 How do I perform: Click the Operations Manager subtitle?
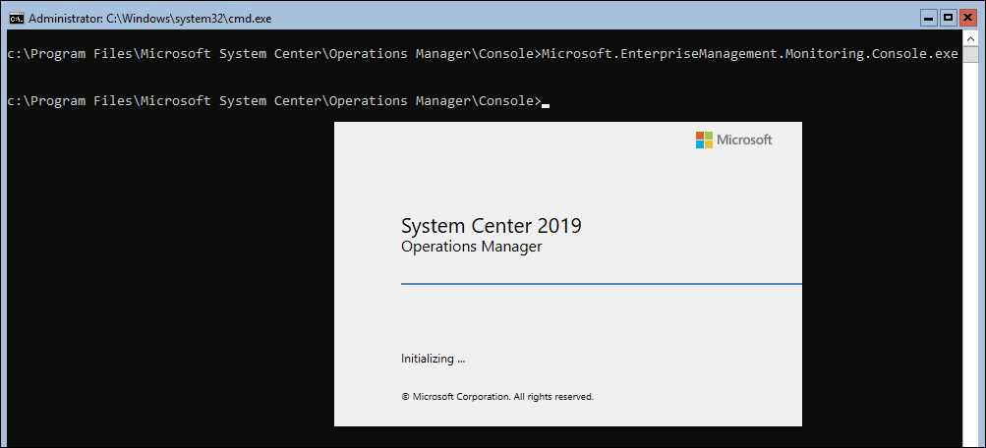point(471,247)
